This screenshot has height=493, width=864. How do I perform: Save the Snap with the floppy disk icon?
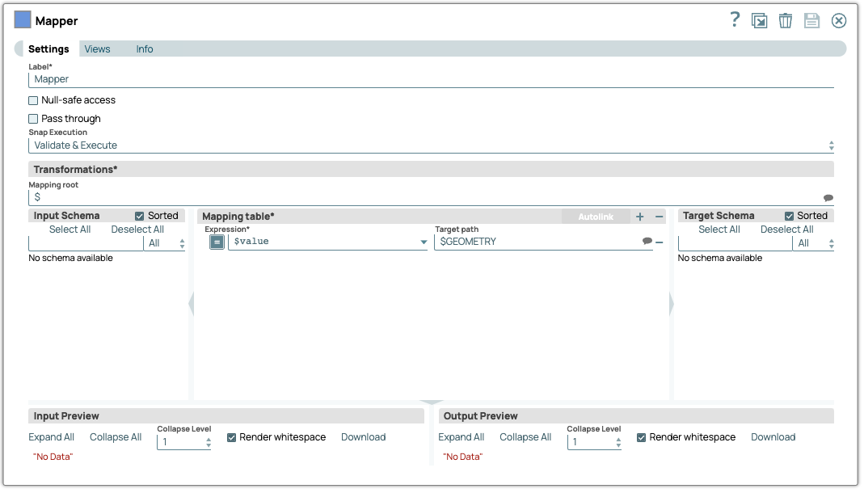pos(811,20)
